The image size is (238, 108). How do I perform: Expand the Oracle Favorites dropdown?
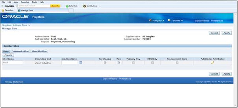(x=182, y=20)
